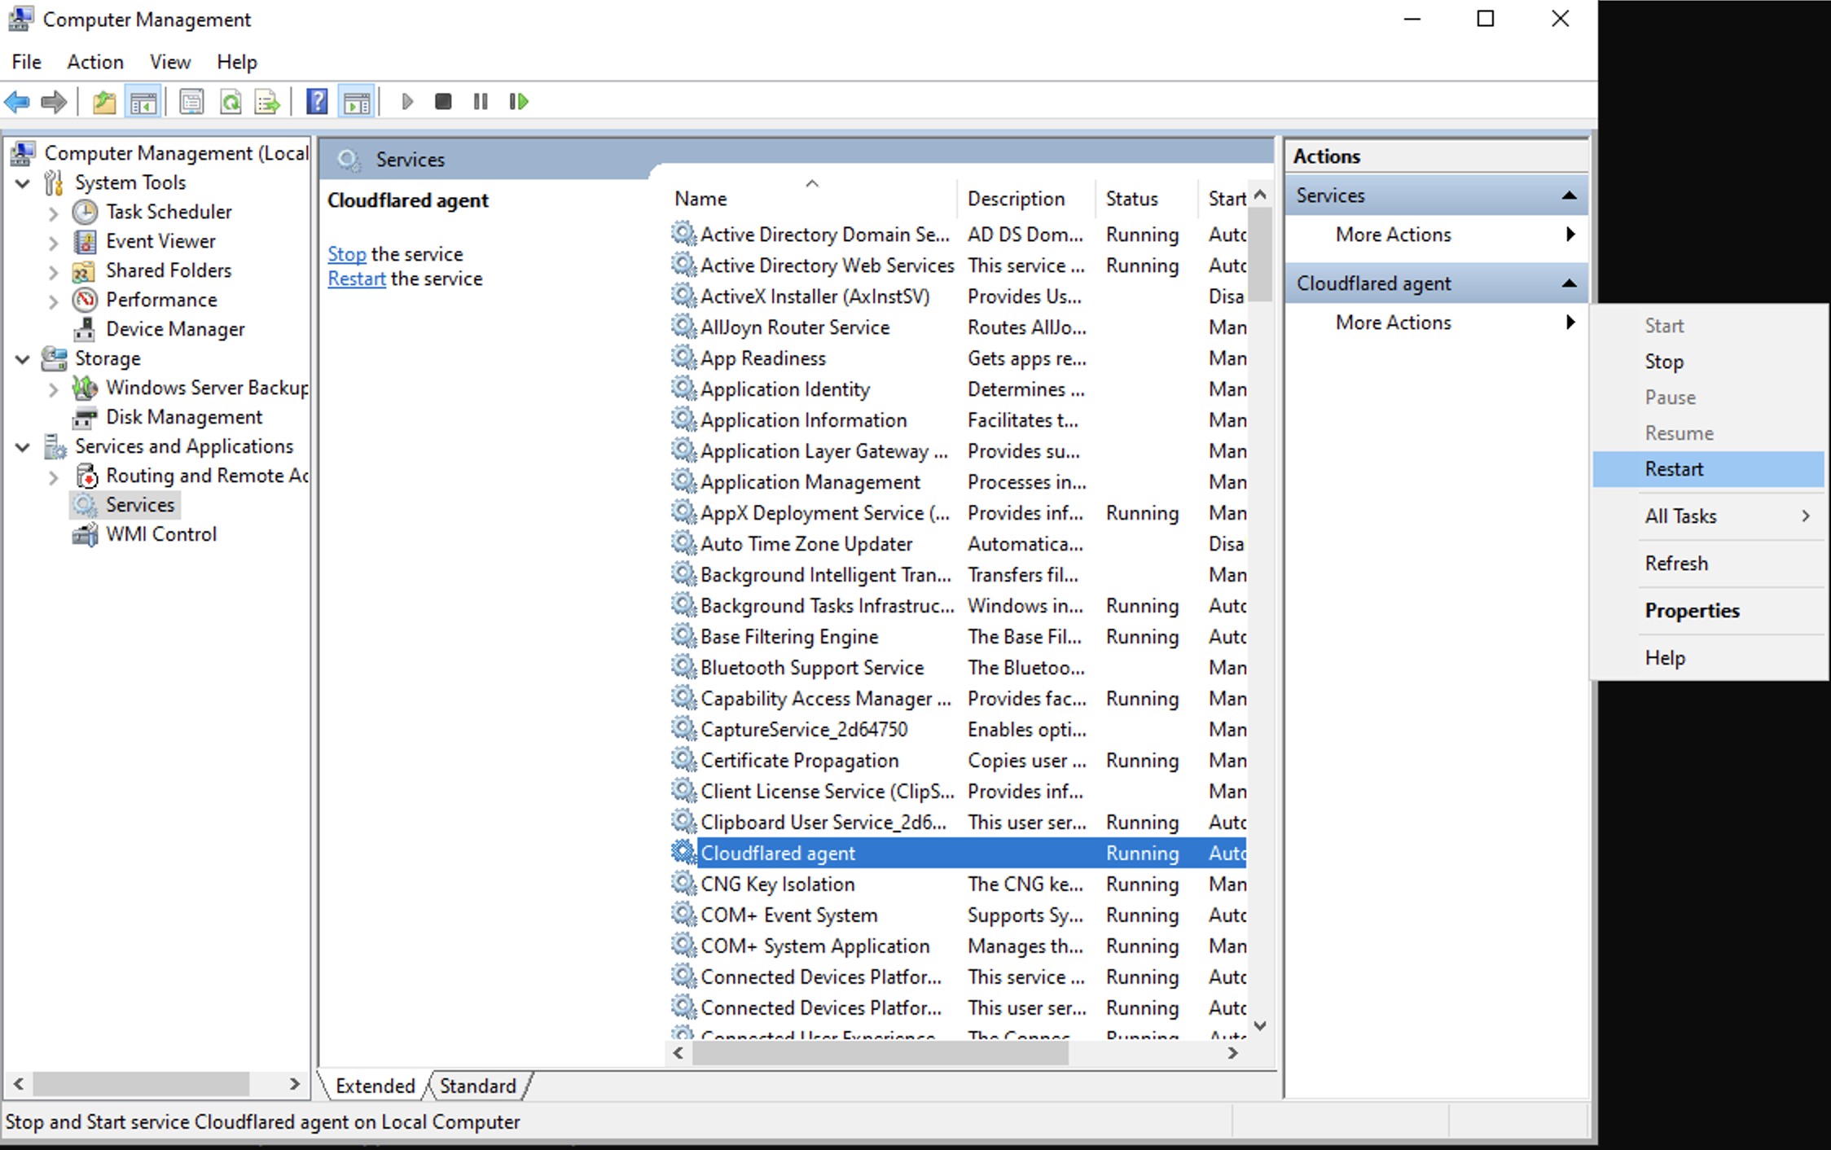Switch to the Standard tab
This screenshot has width=1831, height=1150.
(x=476, y=1086)
